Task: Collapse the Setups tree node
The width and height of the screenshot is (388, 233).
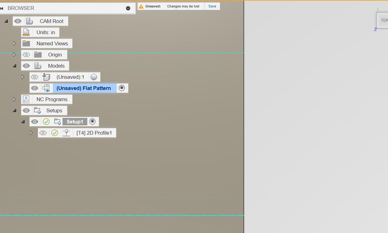Action: click(14, 110)
